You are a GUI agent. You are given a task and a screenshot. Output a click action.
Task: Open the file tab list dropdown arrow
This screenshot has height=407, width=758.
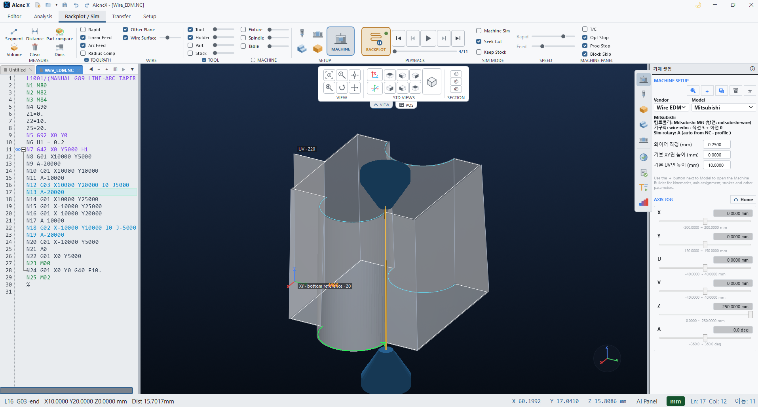[132, 70]
